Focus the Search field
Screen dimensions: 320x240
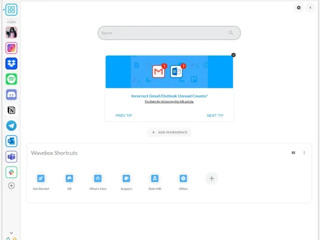pos(169,33)
